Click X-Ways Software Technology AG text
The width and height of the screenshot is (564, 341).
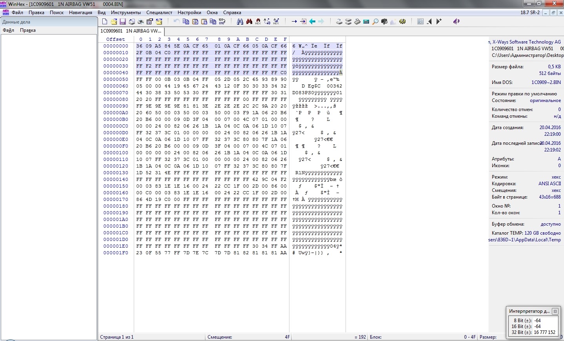[x=526, y=42]
